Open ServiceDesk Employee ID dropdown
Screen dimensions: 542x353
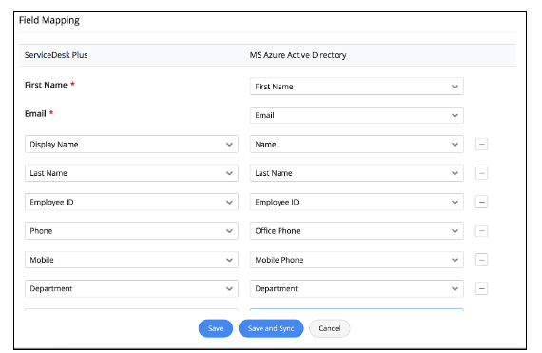coord(131,202)
